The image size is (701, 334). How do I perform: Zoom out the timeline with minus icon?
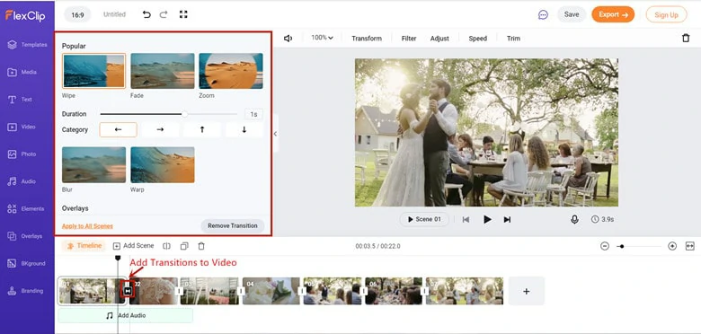tap(605, 246)
